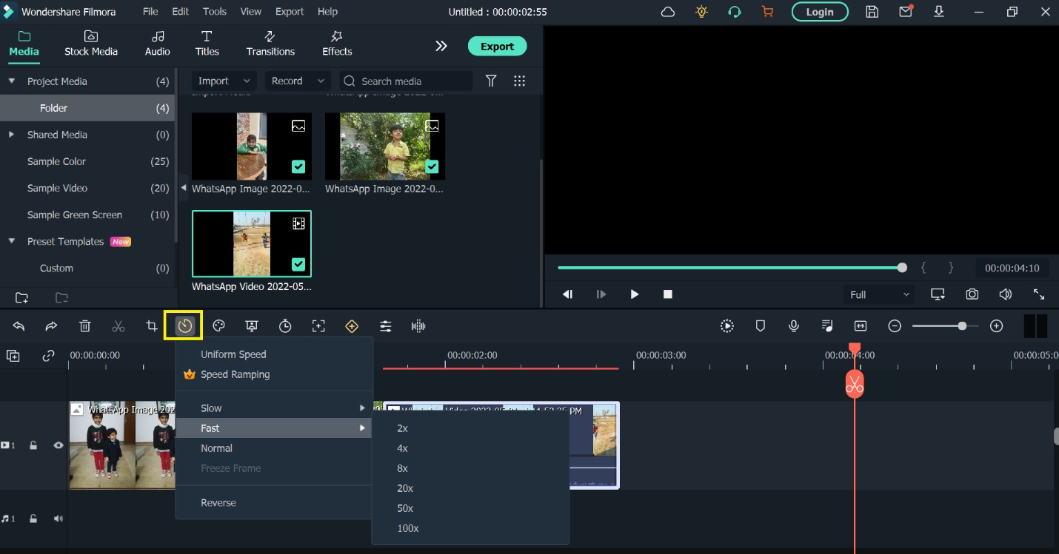Collapse the Project Media tree
1059x554 pixels.
tap(11, 81)
